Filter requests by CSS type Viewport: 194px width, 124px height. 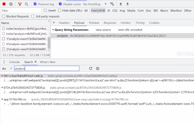pos(115,10)
